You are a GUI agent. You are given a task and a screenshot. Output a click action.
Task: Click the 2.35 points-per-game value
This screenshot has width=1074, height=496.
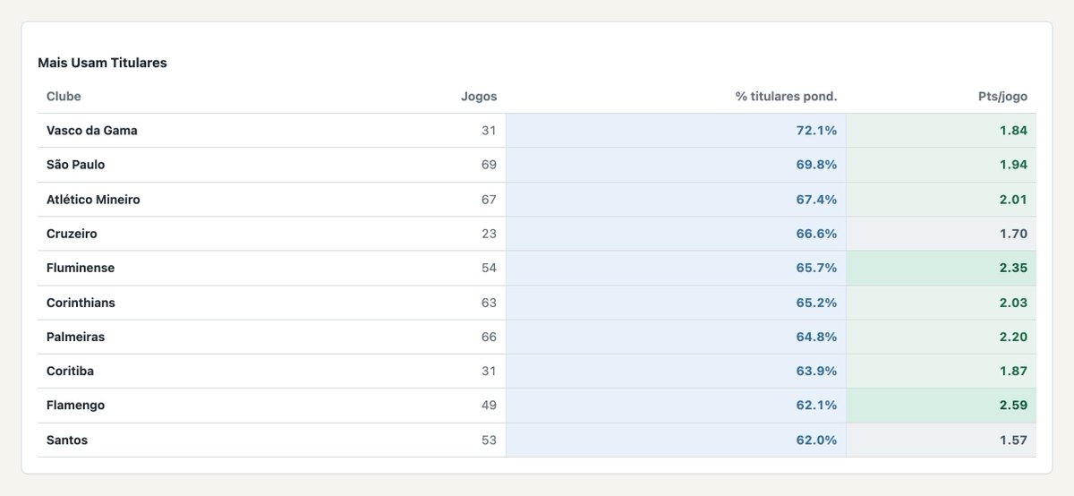(1013, 268)
